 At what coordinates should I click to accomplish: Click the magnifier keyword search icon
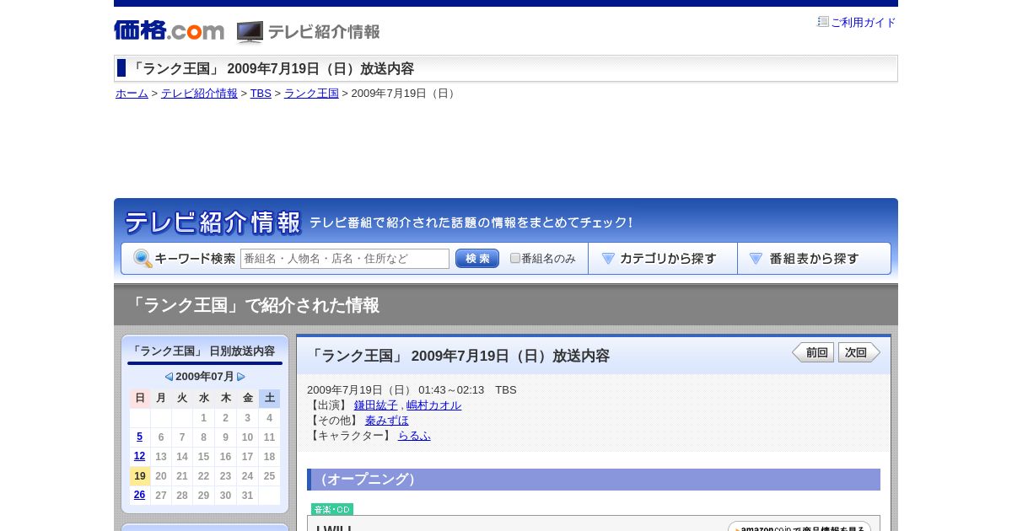tap(143, 259)
